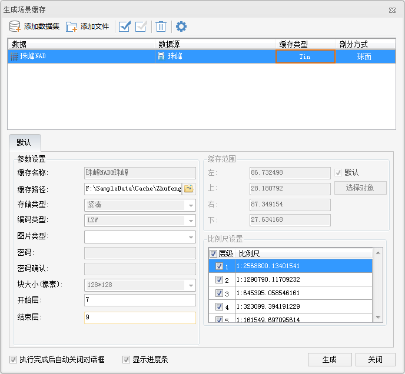Image resolution: width=405 pixels, height=374 pixels.
Task: Open the 图片类型 dropdown
Action: [140, 237]
